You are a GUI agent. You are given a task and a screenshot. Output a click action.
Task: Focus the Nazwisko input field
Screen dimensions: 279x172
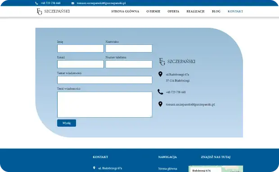click(x=129, y=49)
